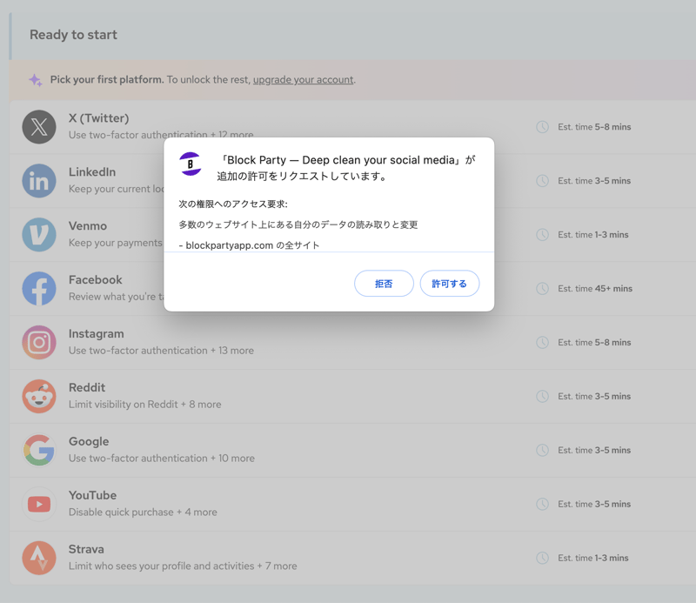Click 'Est. time 5-8 mins' in Instagram row
Viewport: 696px width, 603px height.
(594, 342)
